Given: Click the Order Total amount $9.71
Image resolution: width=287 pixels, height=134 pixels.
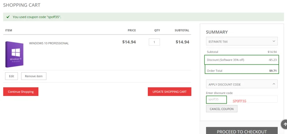Looking at the screenshot, I should point(273,71).
